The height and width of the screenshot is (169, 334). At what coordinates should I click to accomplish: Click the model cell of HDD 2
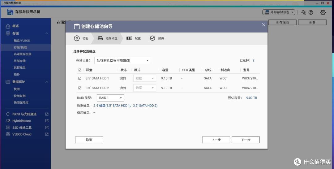click(250, 88)
